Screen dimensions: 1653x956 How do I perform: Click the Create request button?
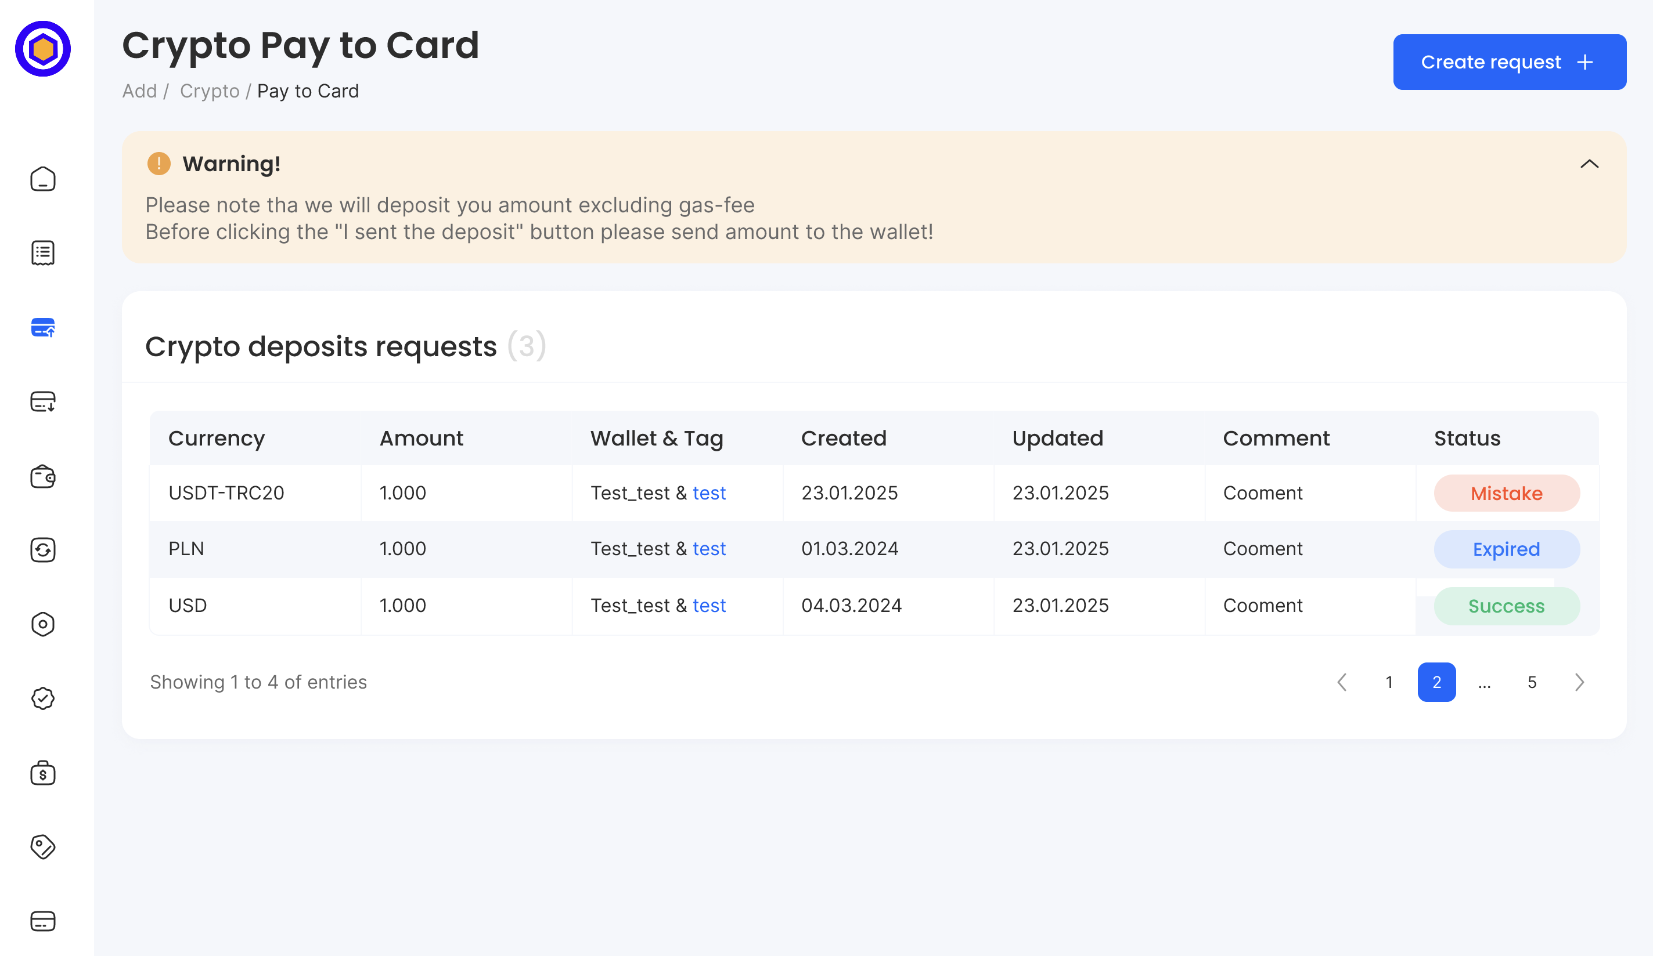(x=1510, y=62)
